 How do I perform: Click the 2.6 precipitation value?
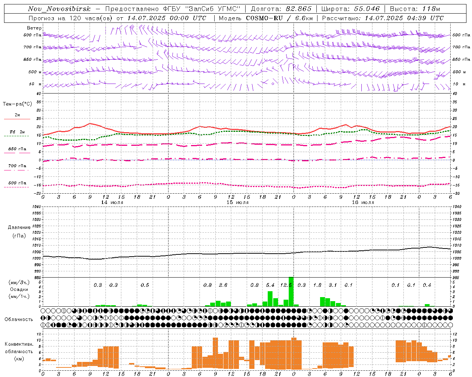coord(223,285)
